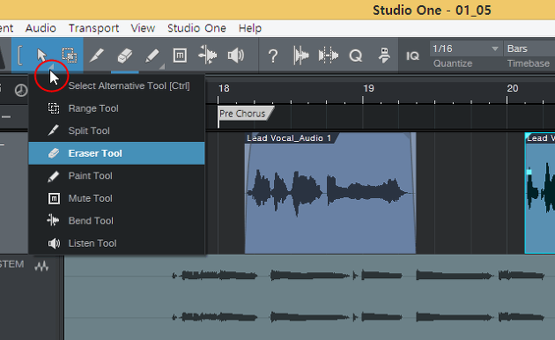The image size is (555, 340).
Task: Click bar 18 on the timeline ruler
Action: tap(224, 88)
